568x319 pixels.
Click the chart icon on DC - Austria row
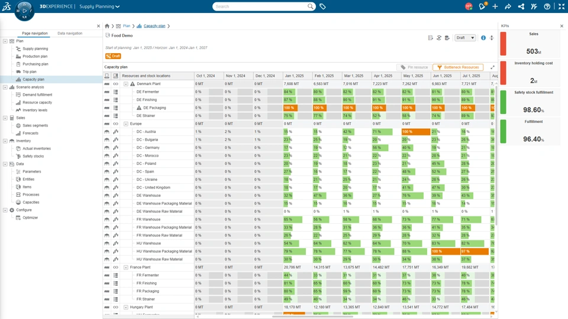(115, 132)
